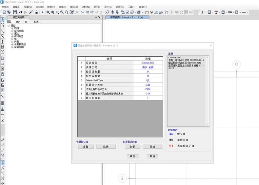
Task: Expand the 荷载 tree node
Action: [x=12, y=42]
